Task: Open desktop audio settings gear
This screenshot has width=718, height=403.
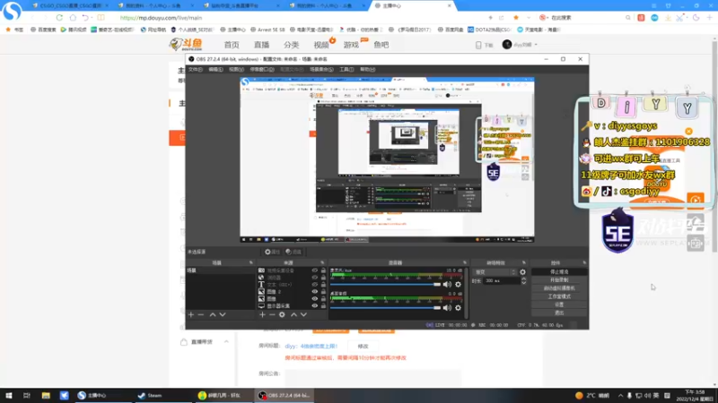Action: pyautogui.click(x=458, y=308)
